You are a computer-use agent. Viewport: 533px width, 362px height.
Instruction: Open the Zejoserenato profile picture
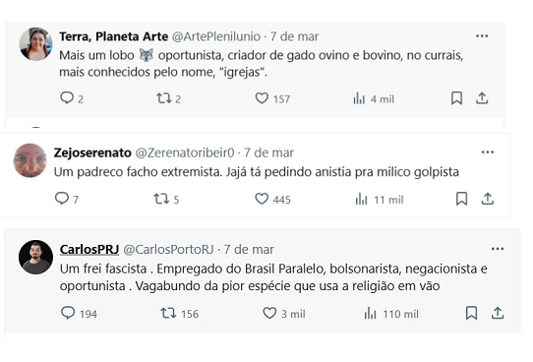(30, 160)
